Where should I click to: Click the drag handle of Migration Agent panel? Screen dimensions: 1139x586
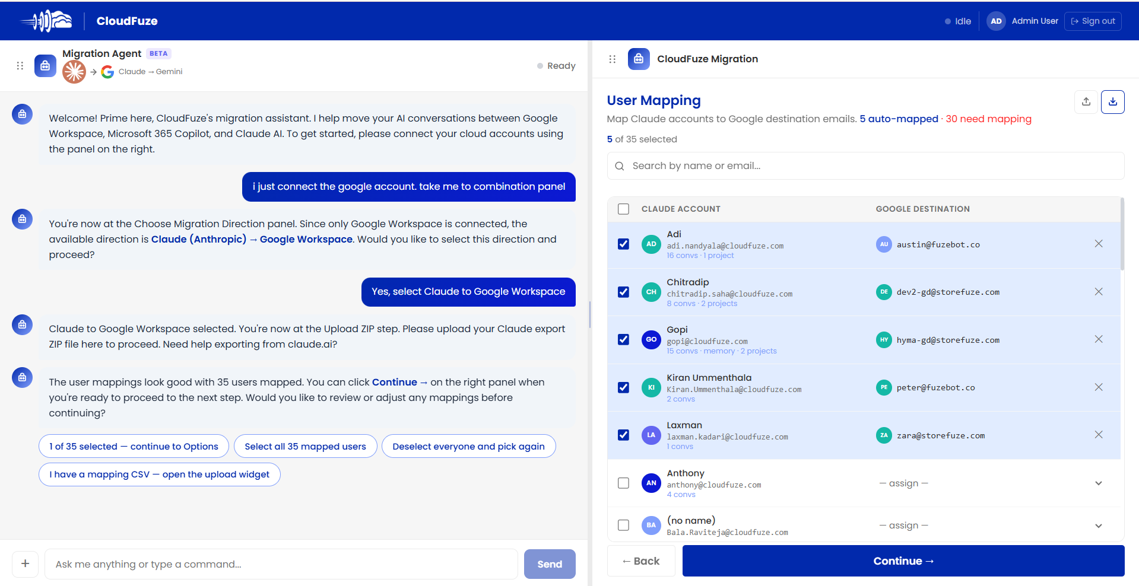coord(20,66)
